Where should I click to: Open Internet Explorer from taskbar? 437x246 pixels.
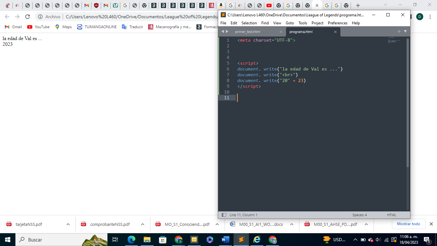point(257,240)
